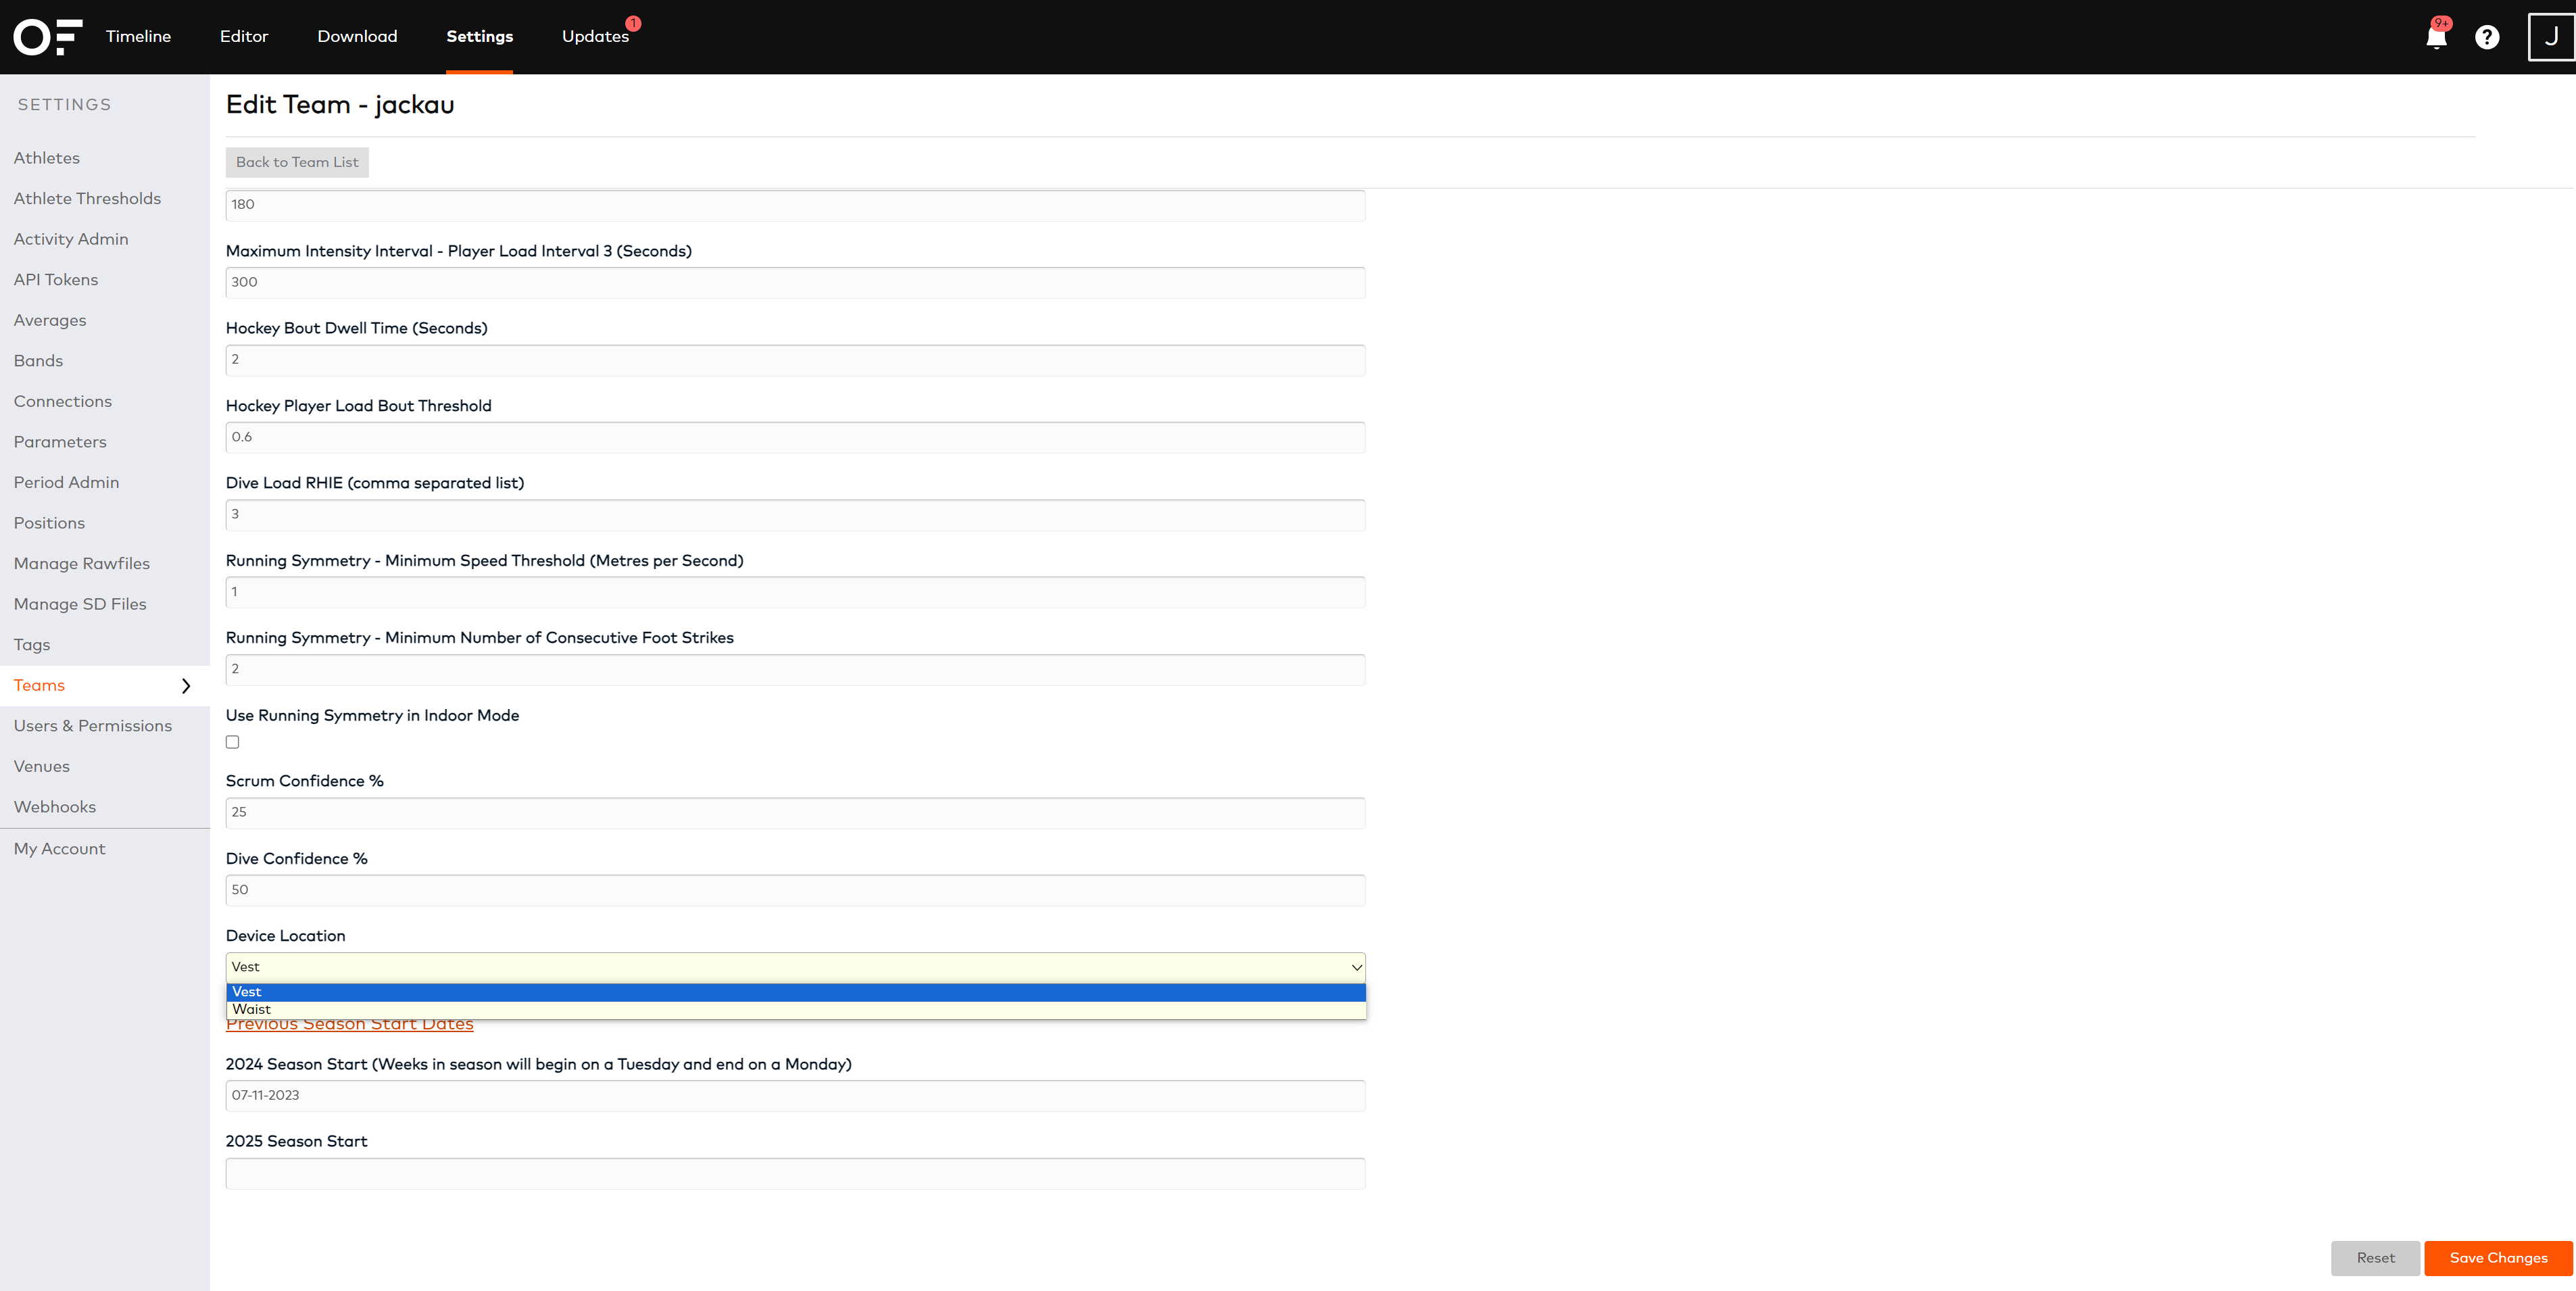Click the Reset button
The image size is (2576, 1291).
(x=2375, y=1258)
